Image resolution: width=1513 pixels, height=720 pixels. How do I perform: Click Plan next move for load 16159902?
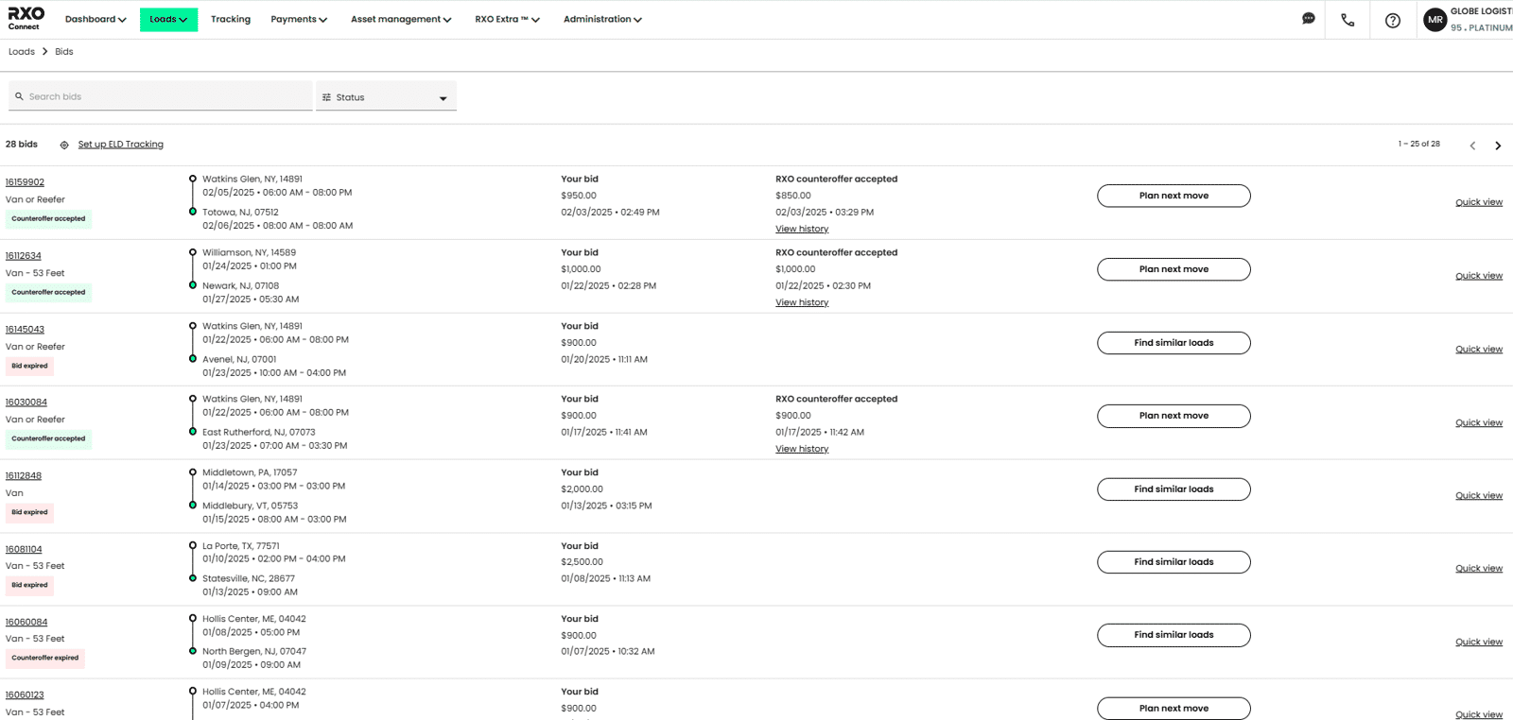[1173, 196]
